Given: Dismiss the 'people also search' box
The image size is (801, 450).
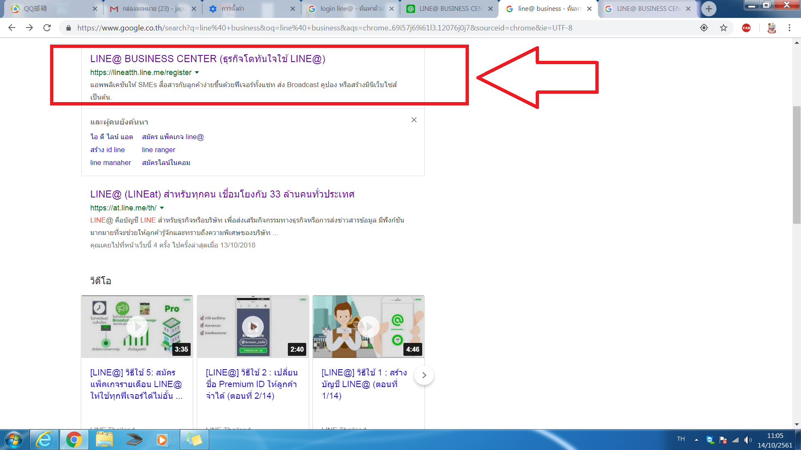Looking at the screenshot, I should (414, 120).
